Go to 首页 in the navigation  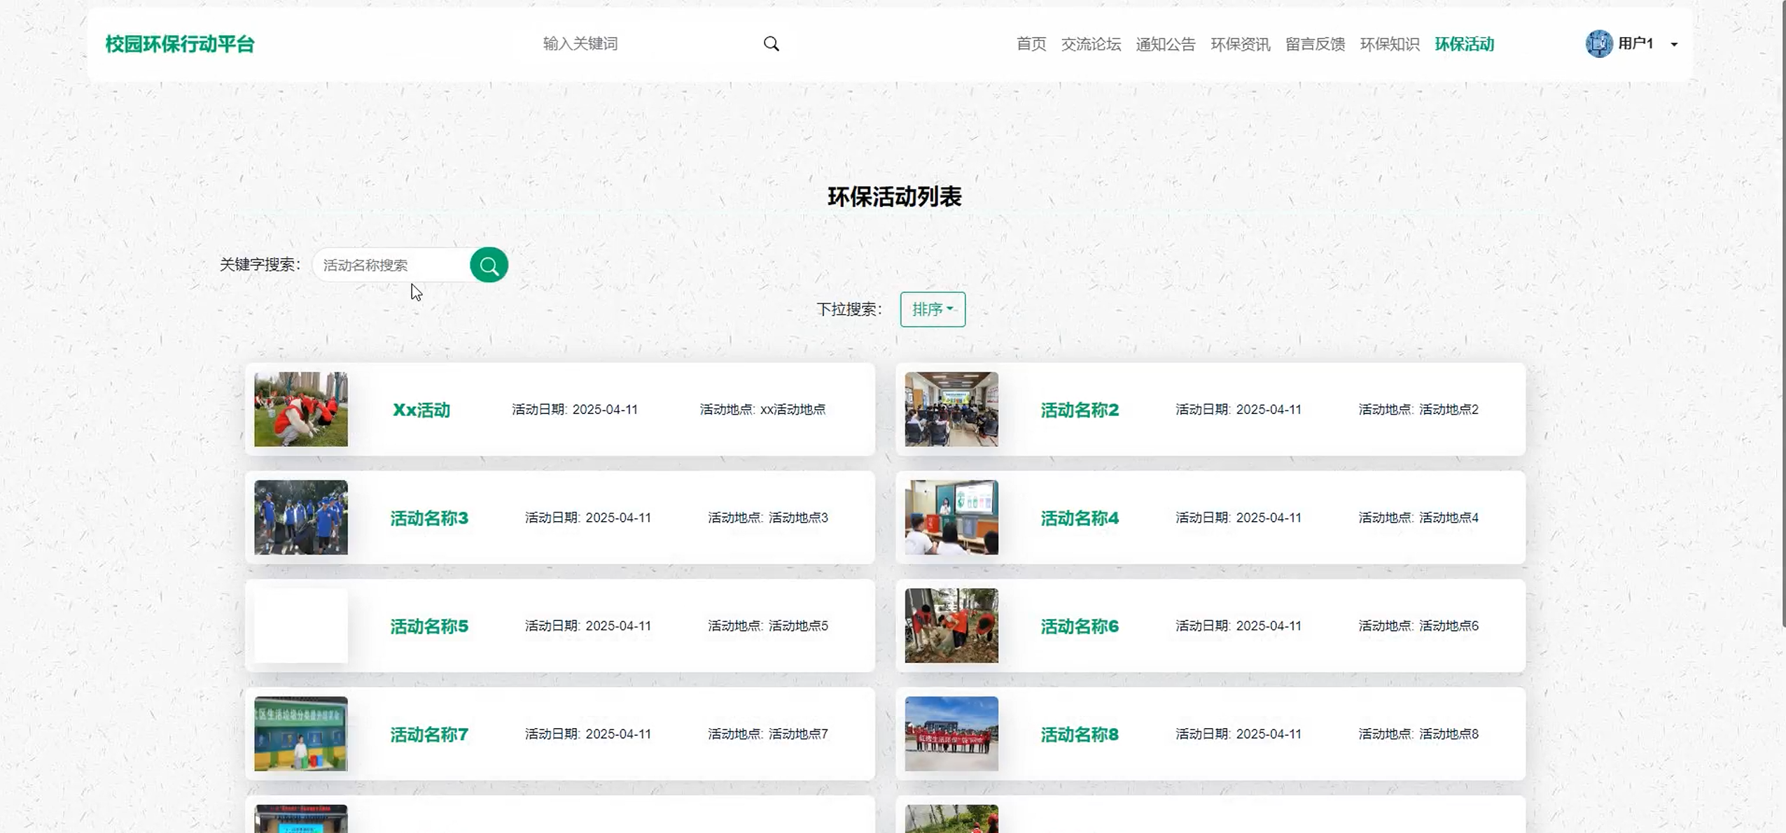tap(1031, 44)
